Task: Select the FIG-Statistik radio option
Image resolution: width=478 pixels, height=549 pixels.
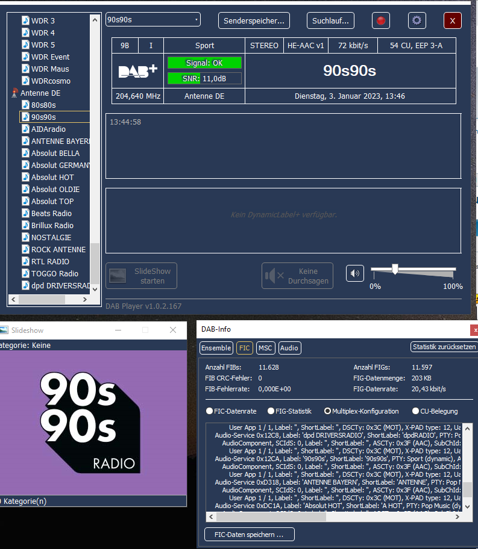Action: [x=271, y=411]
